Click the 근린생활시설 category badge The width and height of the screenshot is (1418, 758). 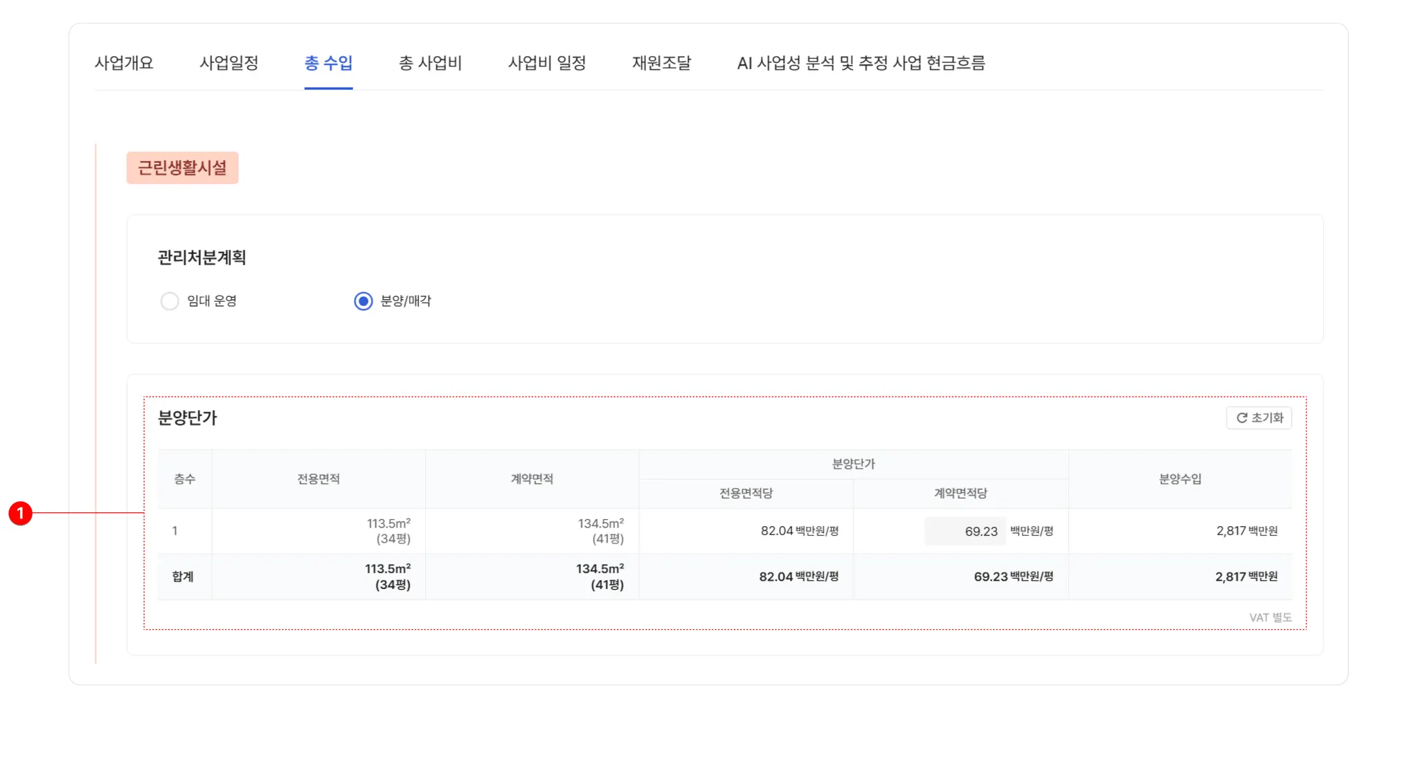click(182, 168)
